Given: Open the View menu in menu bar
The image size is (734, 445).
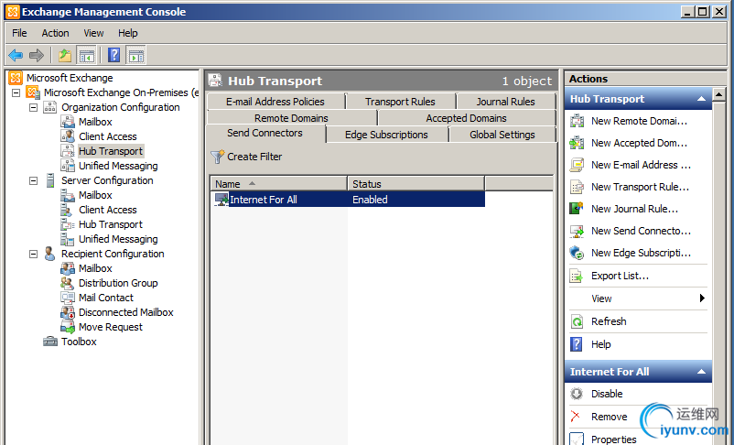Looking at the screenshot, I should (93, 33).
